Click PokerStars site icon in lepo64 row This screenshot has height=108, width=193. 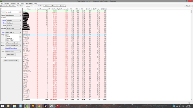[37, 11]
